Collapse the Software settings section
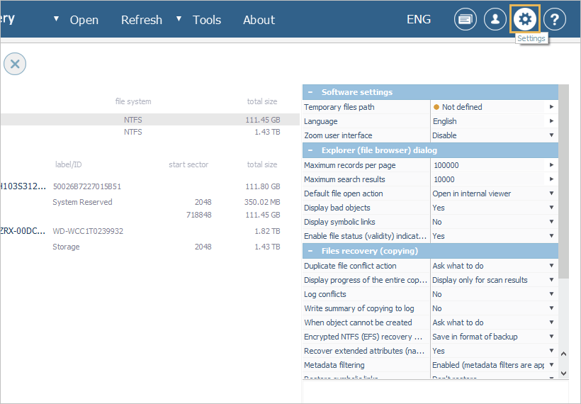 [x=310, y=92]
